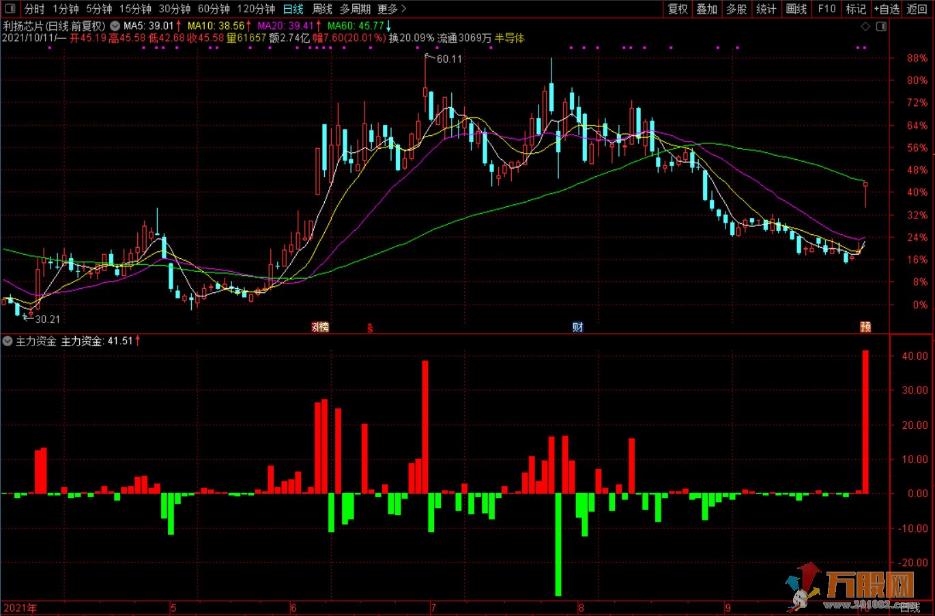The height and width of the screenshot is (616, 935).
Task: Click the 标记 mark button
Action: pyautogui.click(x=856, y=9)
